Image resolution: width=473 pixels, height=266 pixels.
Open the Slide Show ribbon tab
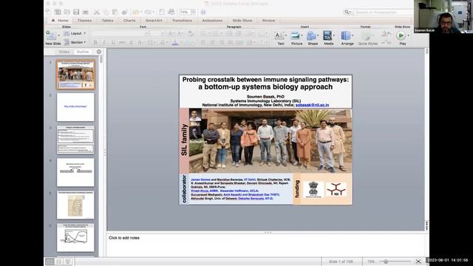tap(242, 21)
